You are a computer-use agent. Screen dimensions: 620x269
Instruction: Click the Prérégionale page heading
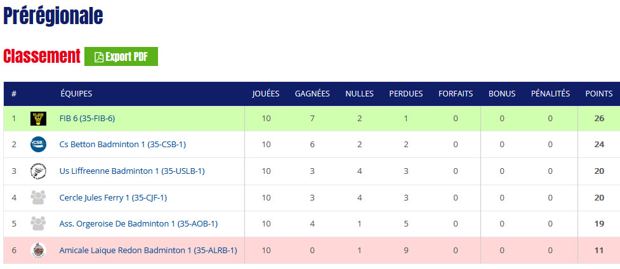click(x=53, y=16)
